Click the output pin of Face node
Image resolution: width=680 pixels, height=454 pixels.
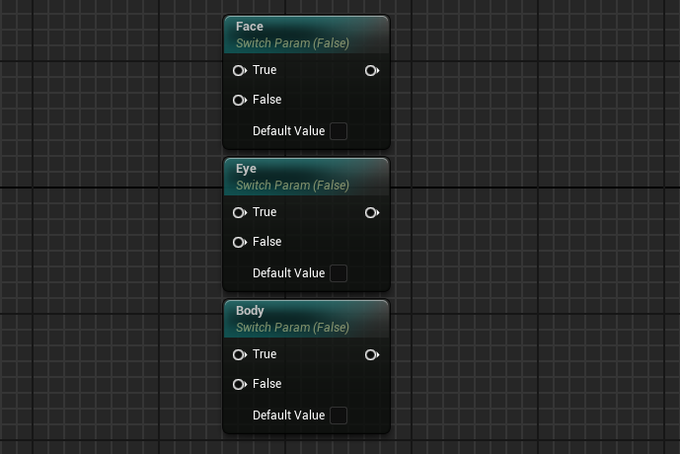click(x=371, y=71)
